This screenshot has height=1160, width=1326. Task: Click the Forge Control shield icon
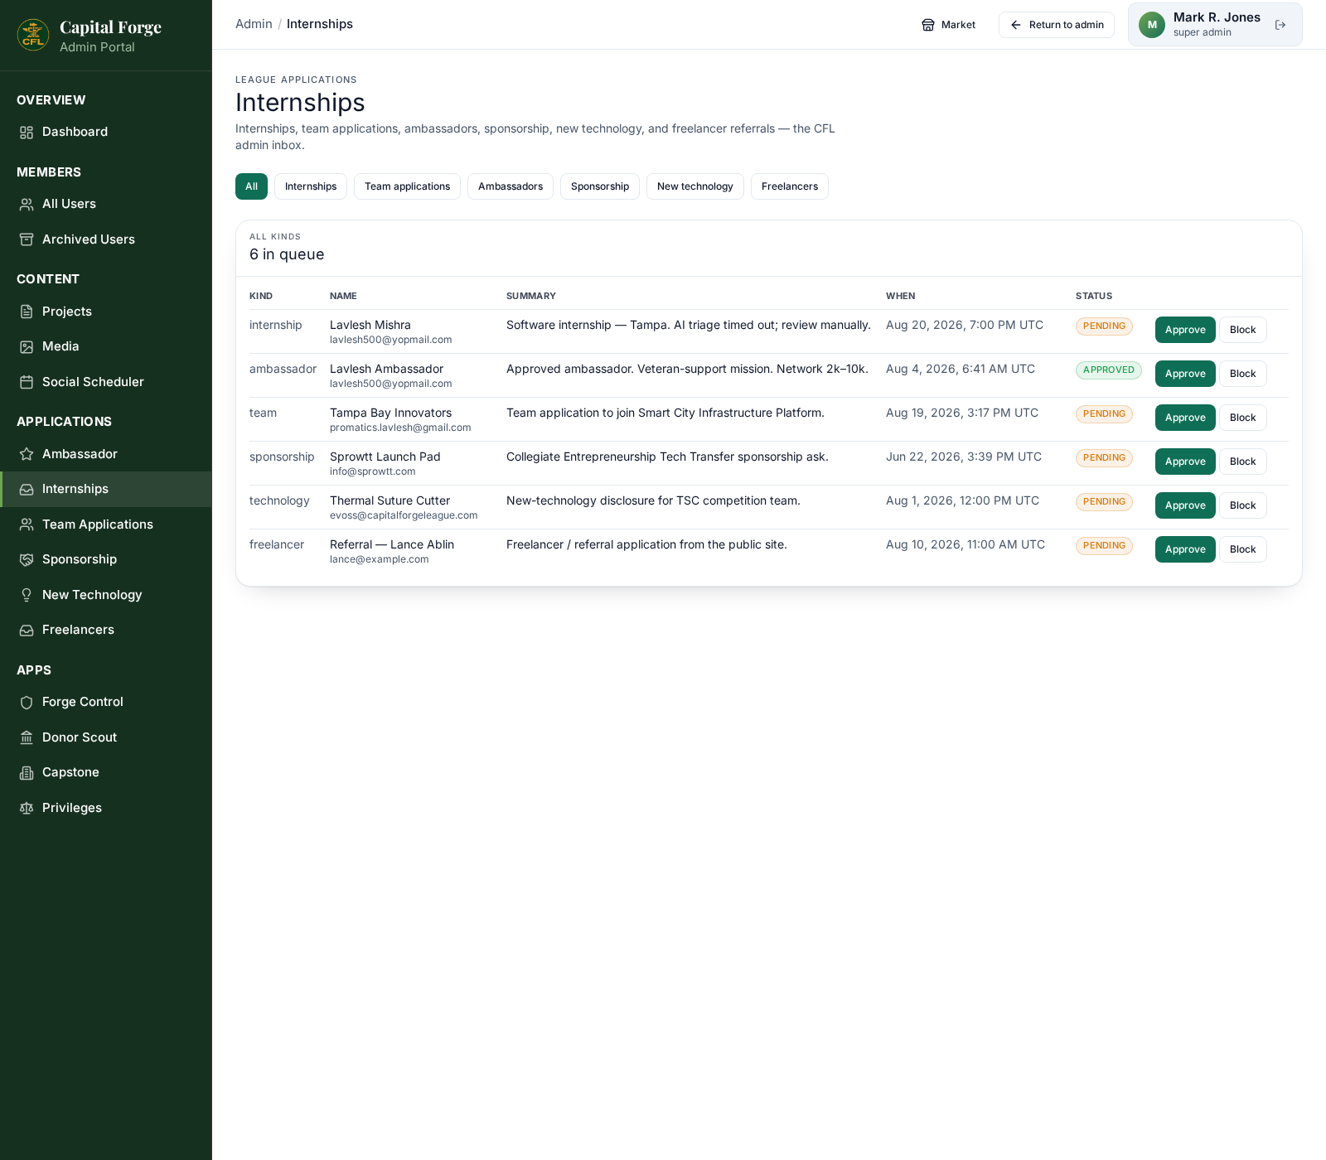pyautogui.click(x=27, y=703)
